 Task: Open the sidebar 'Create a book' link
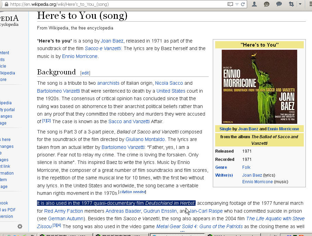(4, 203)
